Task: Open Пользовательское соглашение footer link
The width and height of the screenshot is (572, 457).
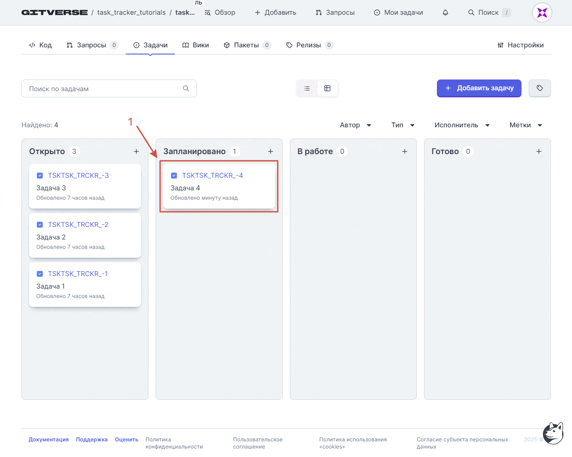Action: pyautogui.click(x=258, y=443)
